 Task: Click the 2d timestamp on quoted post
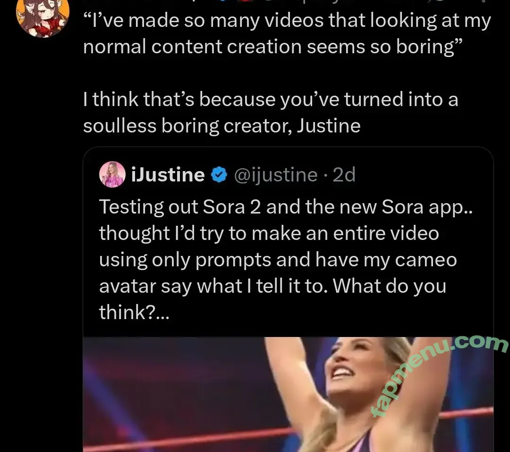point(344,175)
